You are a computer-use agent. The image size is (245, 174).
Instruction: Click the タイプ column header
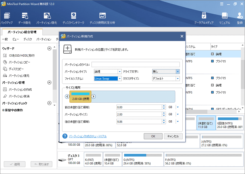point(225,47)
